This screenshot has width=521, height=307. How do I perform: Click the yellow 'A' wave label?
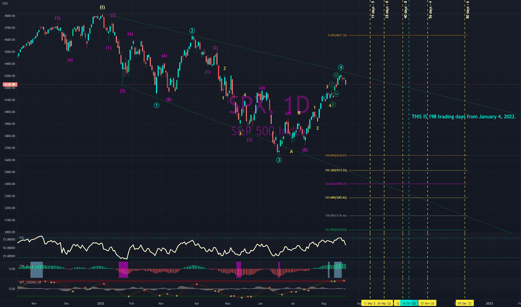pyautogui.click(x=291, y=151)
